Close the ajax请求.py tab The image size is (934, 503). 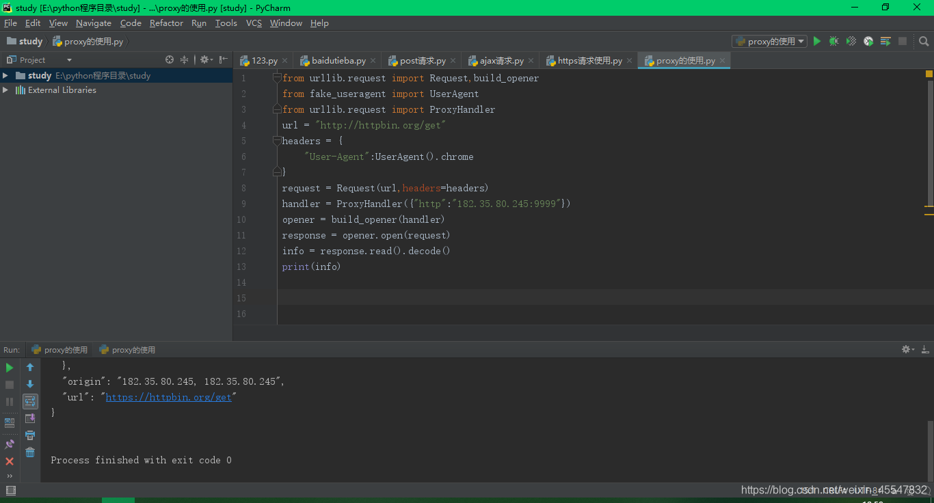point(531,61)
